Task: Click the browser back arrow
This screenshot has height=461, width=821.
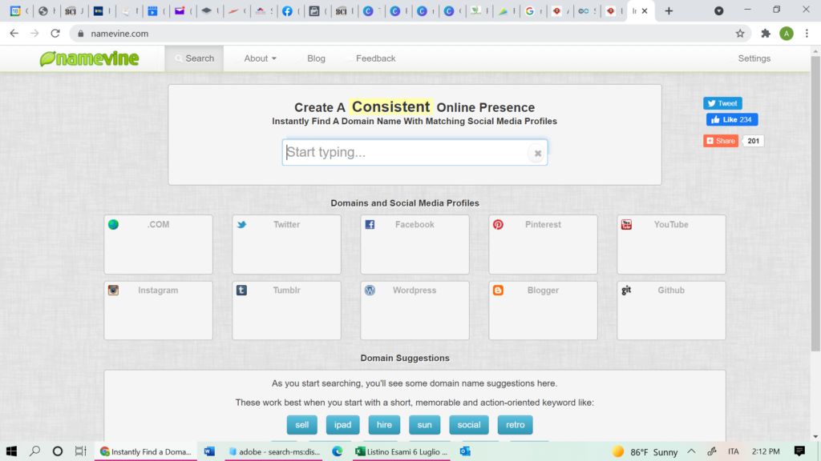Action: point(14,34)
